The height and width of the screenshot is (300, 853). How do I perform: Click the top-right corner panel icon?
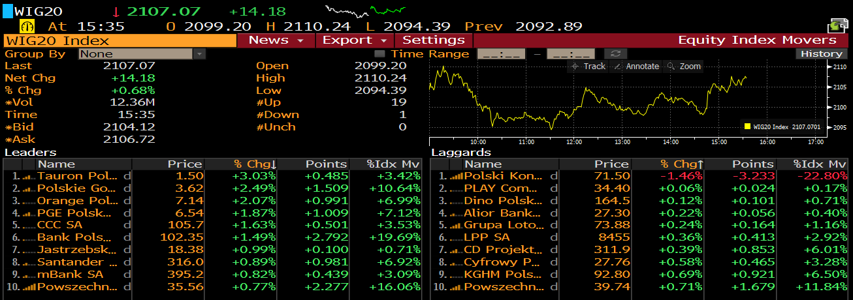click(837, 26)
